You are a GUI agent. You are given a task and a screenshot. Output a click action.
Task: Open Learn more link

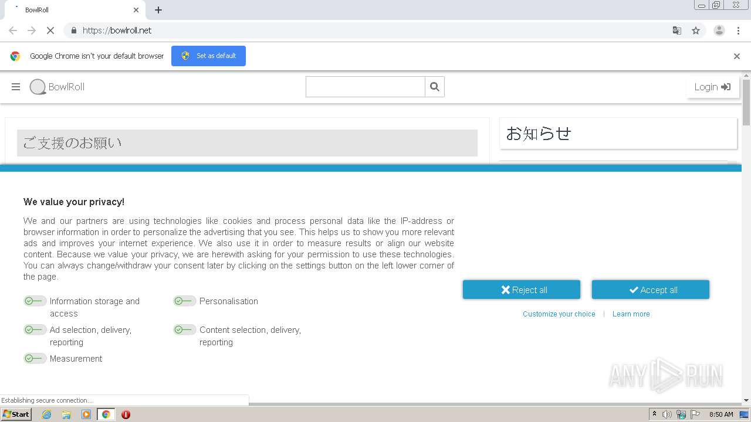pos(631,314)
